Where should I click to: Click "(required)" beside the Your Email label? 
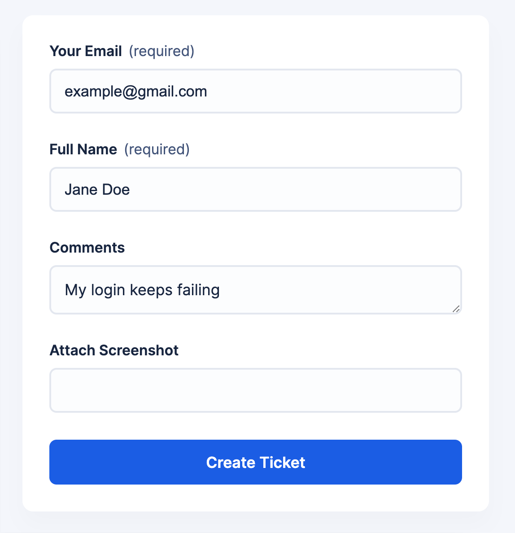[x=161, y=51]
